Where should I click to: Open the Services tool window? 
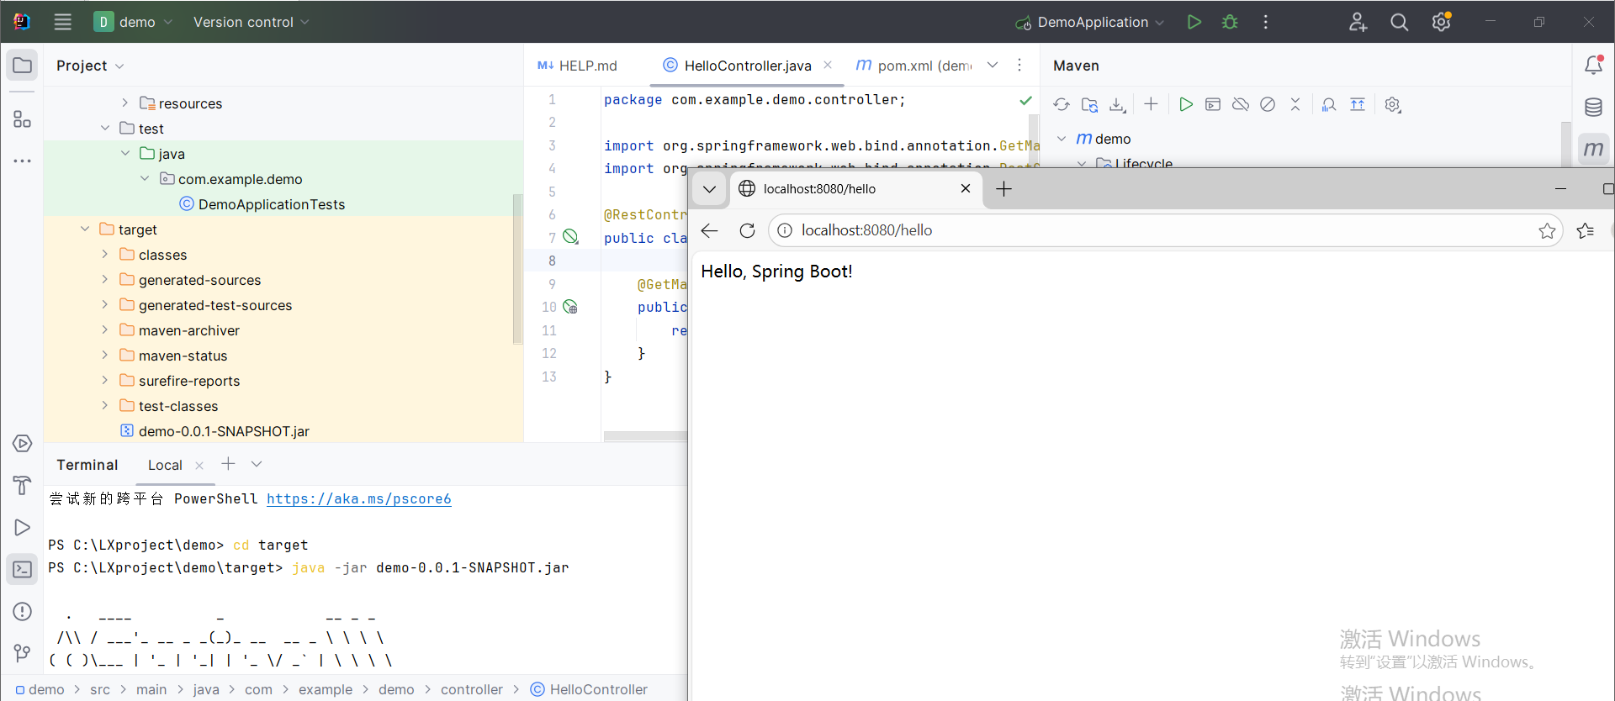click(x=23, y=444)
